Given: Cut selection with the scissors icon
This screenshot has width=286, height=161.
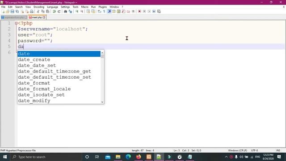Looking at the screenshot, I should point(38,11).
